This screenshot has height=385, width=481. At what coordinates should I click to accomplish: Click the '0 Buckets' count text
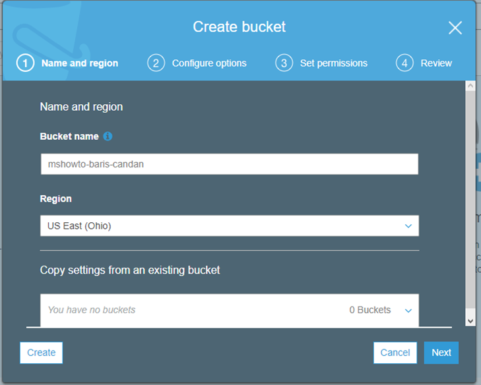(x=370, y=310)
